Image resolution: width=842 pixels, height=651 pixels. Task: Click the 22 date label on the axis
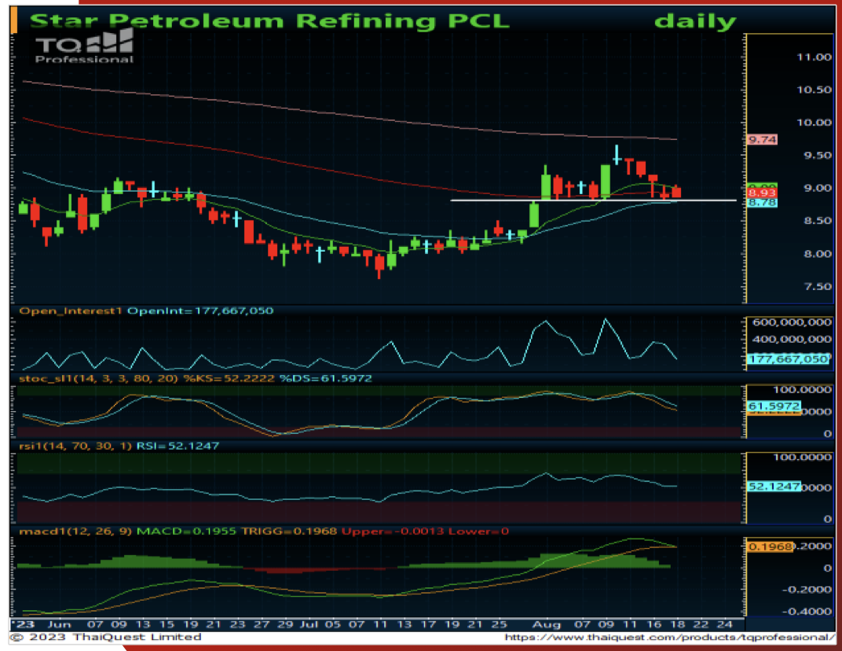coord(701,624)
